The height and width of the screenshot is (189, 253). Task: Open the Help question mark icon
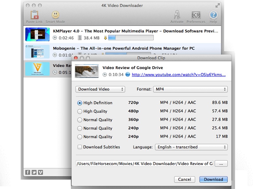click(x=213, y=15)
